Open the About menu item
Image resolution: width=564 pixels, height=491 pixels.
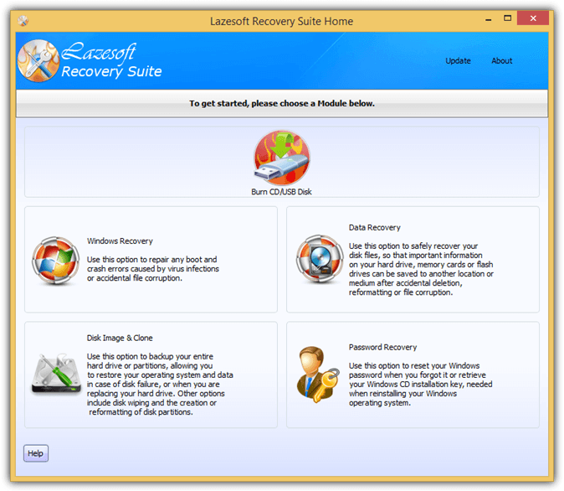coord(502,61)
